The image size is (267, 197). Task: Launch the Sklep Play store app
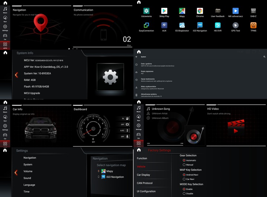click(x=164, y=11)
